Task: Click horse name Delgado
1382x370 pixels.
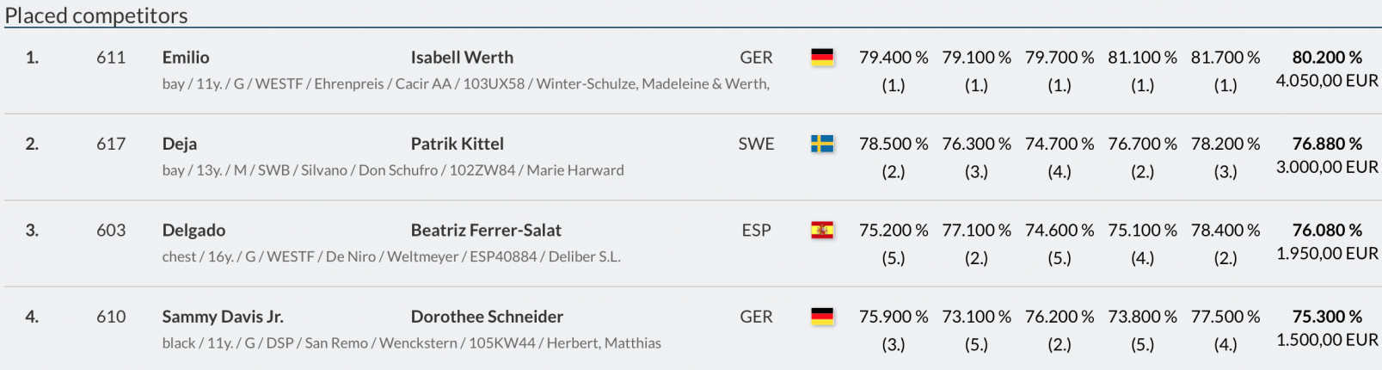Action: point(193,230)
